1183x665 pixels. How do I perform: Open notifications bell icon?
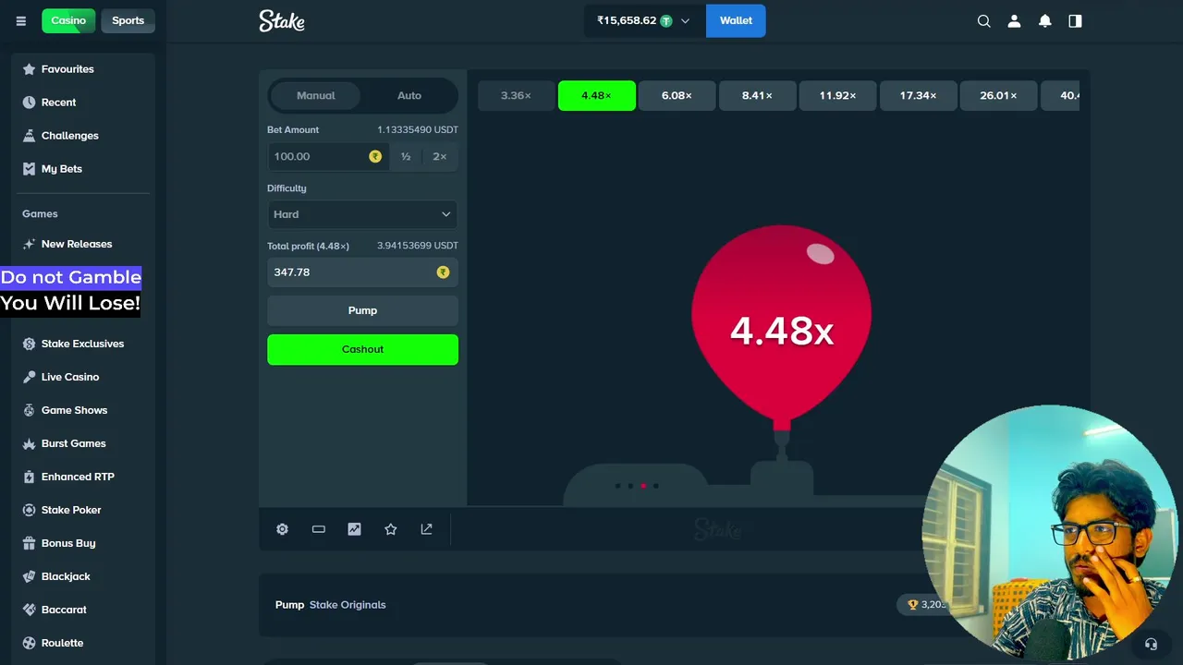point(1045,20)
